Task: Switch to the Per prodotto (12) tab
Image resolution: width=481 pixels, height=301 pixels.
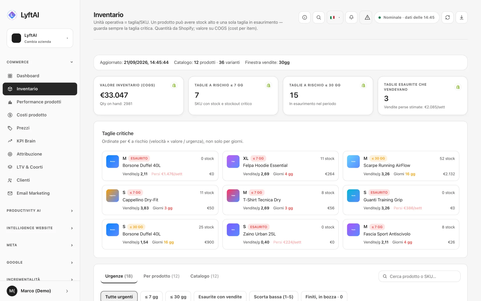Action: (162, 276)
